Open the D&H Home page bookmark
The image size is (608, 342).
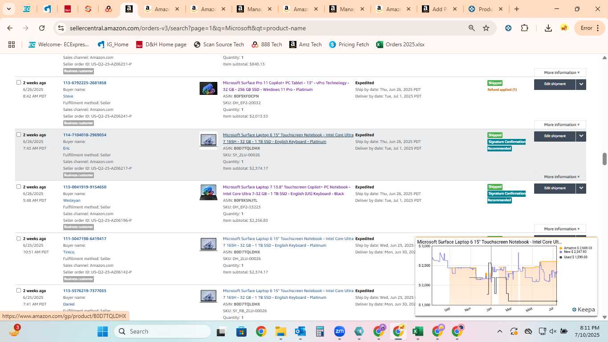[161, 45]
